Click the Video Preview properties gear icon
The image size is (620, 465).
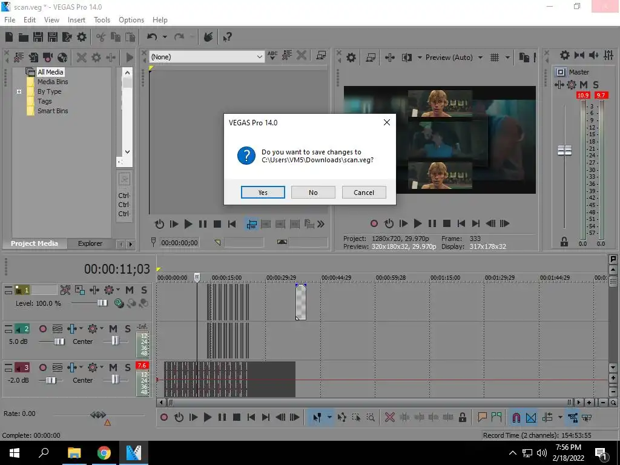tap(351, 58)
